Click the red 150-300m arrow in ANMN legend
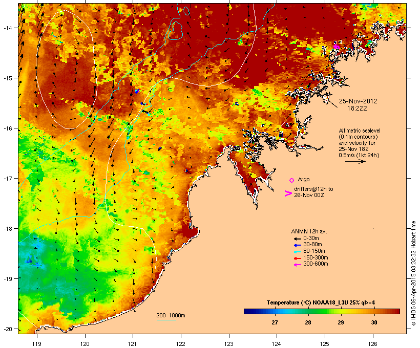The width and height of the screenshot is (420, 348). coord(297,258)
